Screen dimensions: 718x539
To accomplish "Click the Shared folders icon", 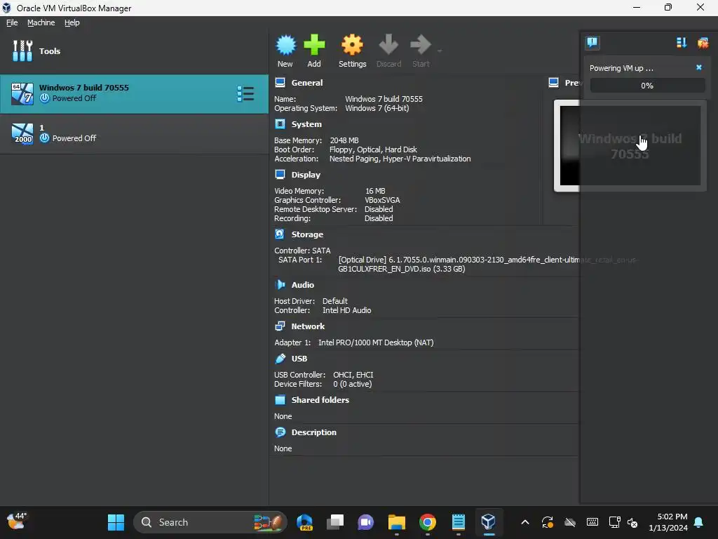I will point(280,399).
